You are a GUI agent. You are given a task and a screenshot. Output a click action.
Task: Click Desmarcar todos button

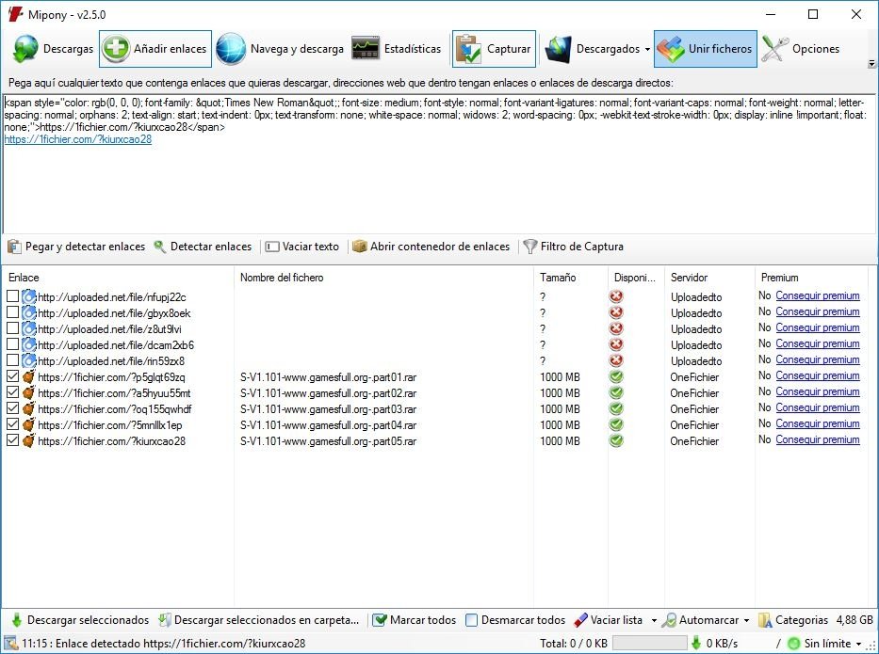[x=515, y=620]
